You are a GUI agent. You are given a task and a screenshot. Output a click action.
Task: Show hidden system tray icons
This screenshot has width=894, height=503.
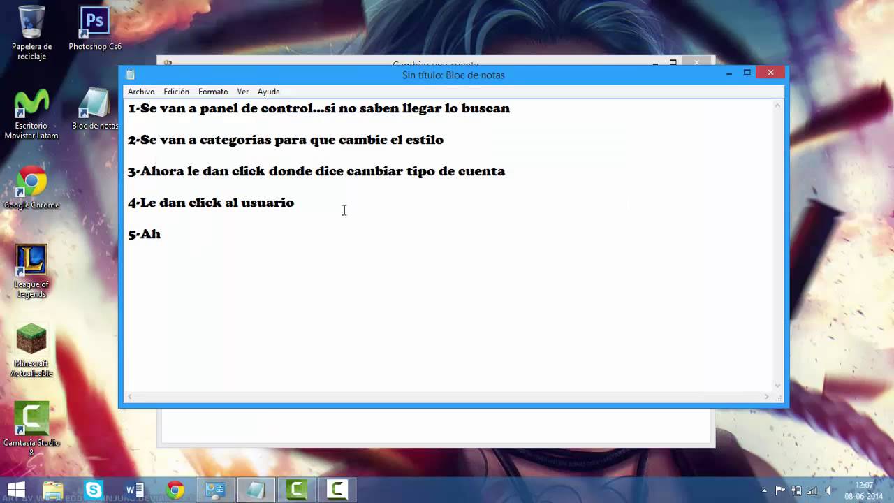coord(764,490)
